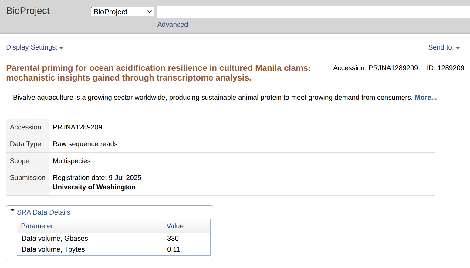Select the project title heading
This screenshot has width=470, height=268.
click(x=158, y=73)
